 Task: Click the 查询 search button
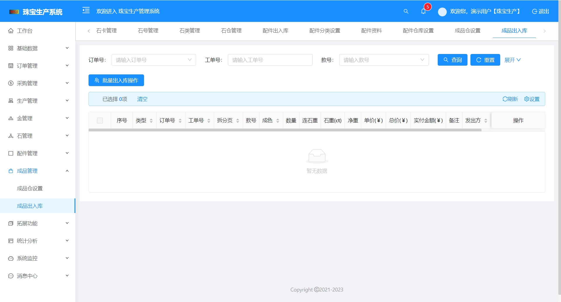click(x=452, y=60)
